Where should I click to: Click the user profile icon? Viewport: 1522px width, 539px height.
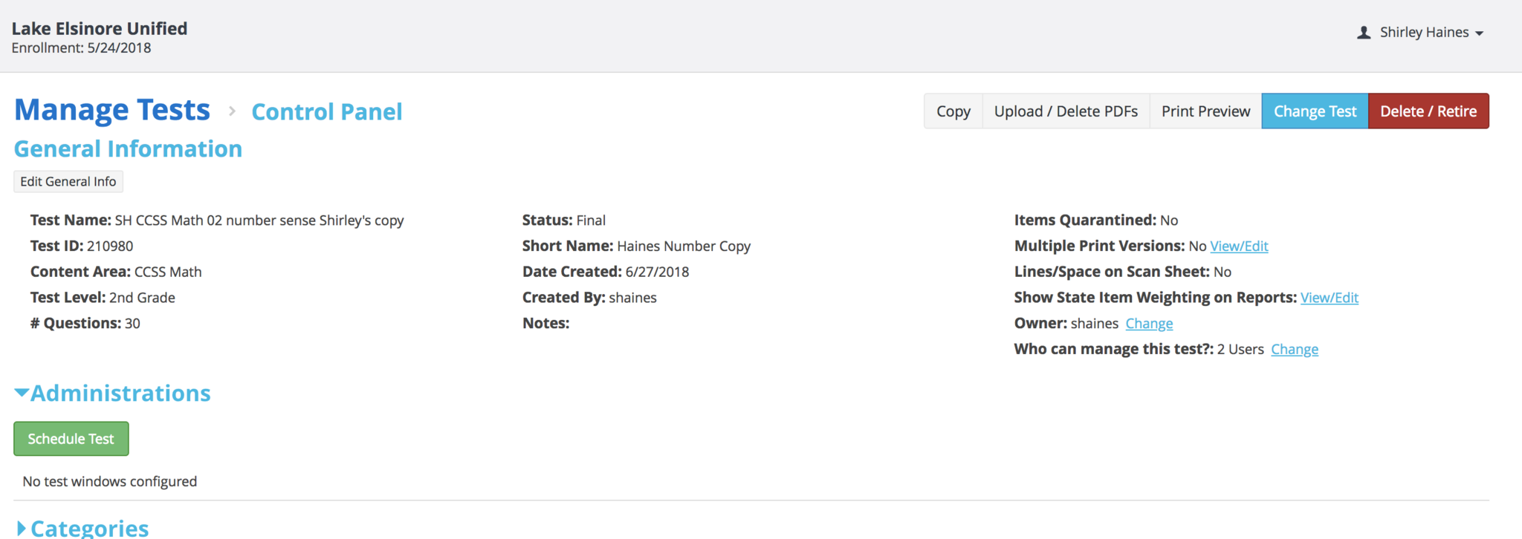[x=1364, y=33]
